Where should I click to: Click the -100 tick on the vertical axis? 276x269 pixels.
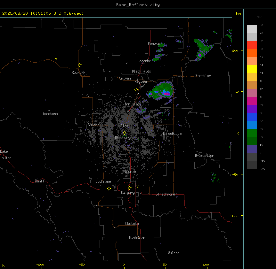click(234, 216)
